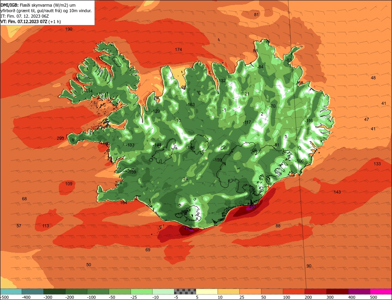Select the map value 186
The width and height of the screenshot is (392, 300).
point(76,79)
